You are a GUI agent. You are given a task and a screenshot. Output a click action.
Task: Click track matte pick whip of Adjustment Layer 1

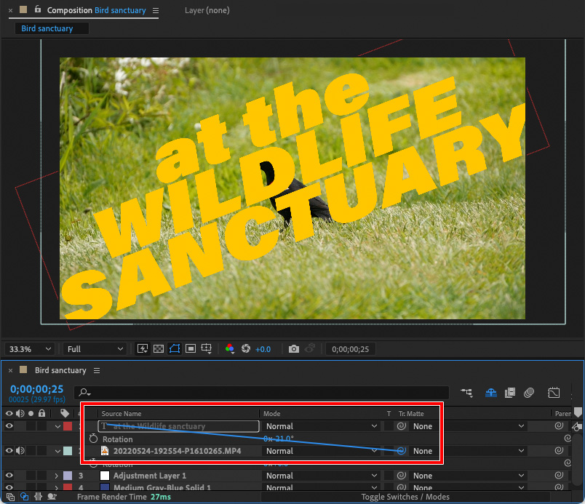click(x=402, y=476)
